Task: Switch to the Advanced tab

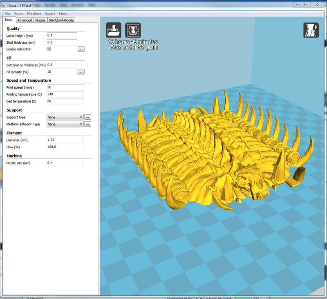Action: (x=25, y=20)
